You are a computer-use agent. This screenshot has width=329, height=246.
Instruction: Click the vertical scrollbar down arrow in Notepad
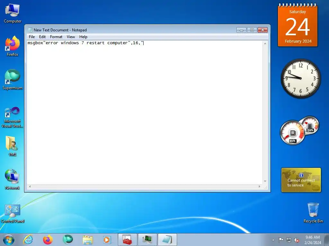point(265,181)
